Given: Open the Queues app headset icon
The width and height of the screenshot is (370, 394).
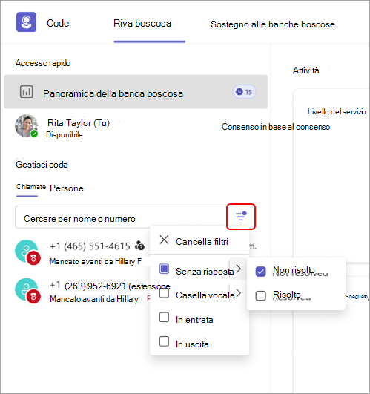Looking at the screenshot, I should coord(26,22).
